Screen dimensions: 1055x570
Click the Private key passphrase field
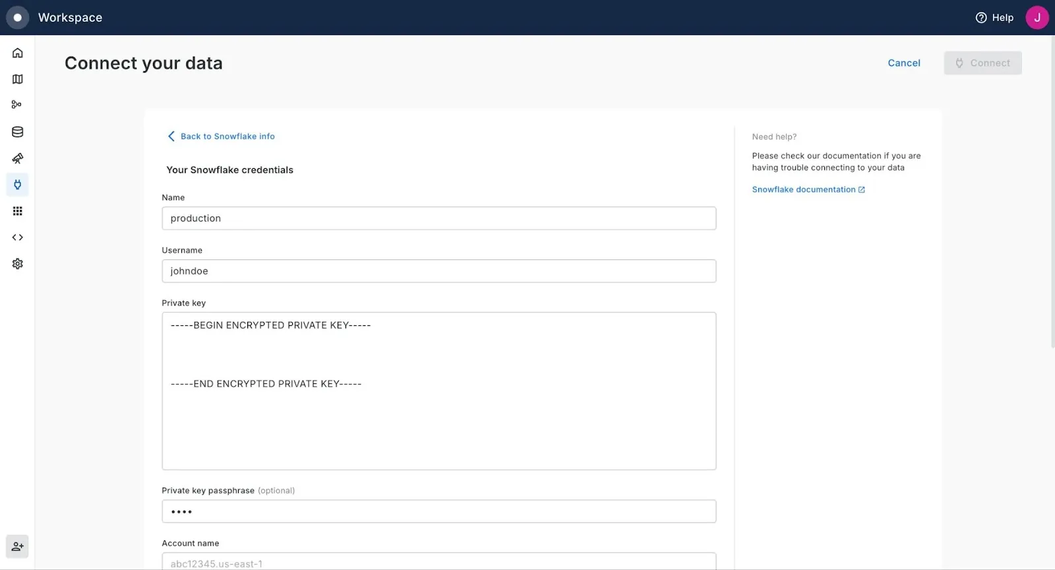pyautogui.click(x=438, y=511)
